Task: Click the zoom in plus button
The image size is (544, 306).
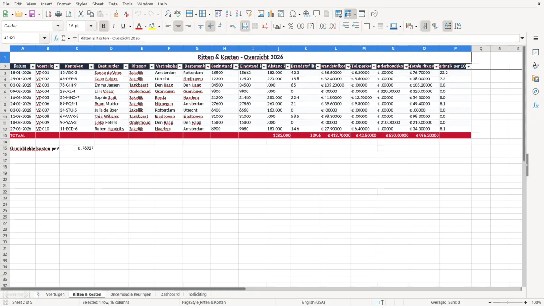Action: 525,302
